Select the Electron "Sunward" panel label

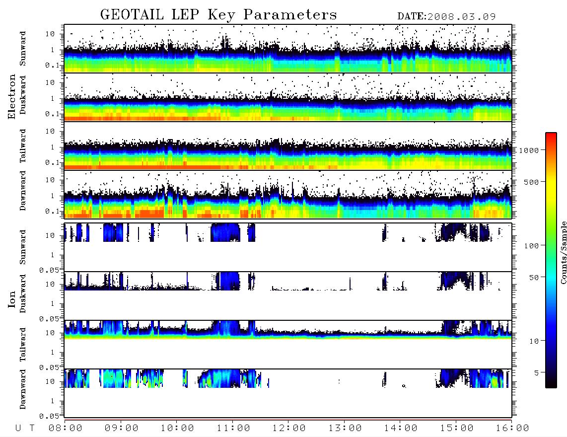(x=22, y=49)
